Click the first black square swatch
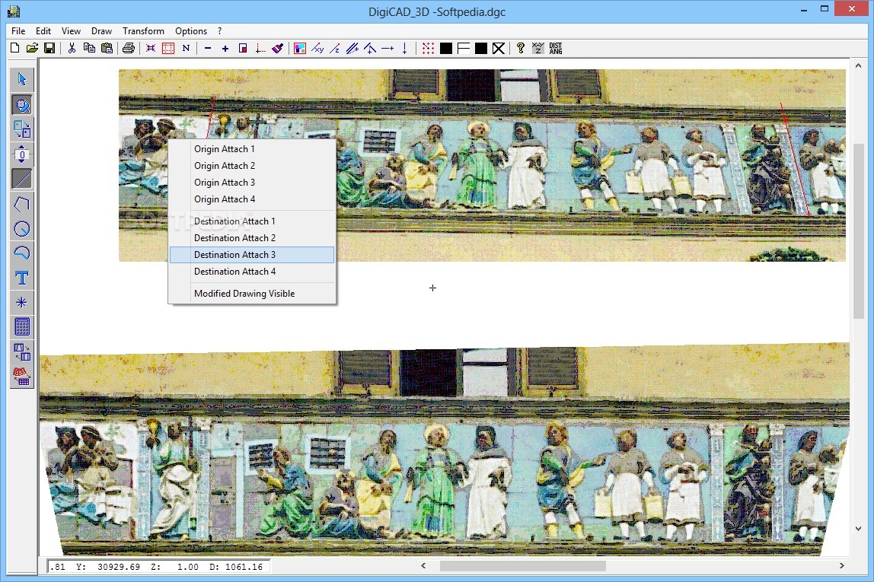Viewport: 874px width, 582px height. click(x=446, y=49)
